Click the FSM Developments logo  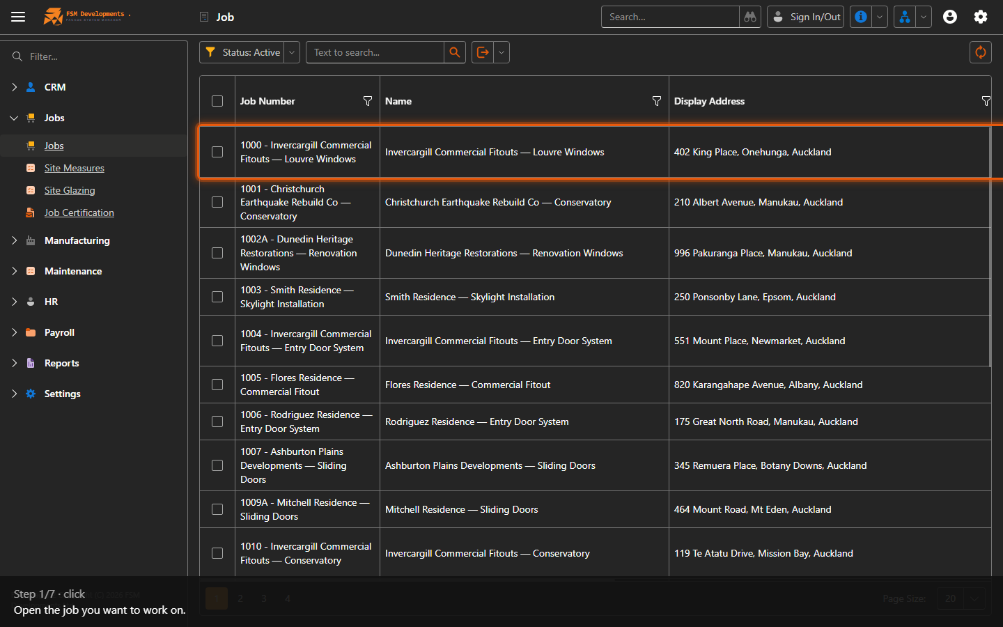point(86,16)
